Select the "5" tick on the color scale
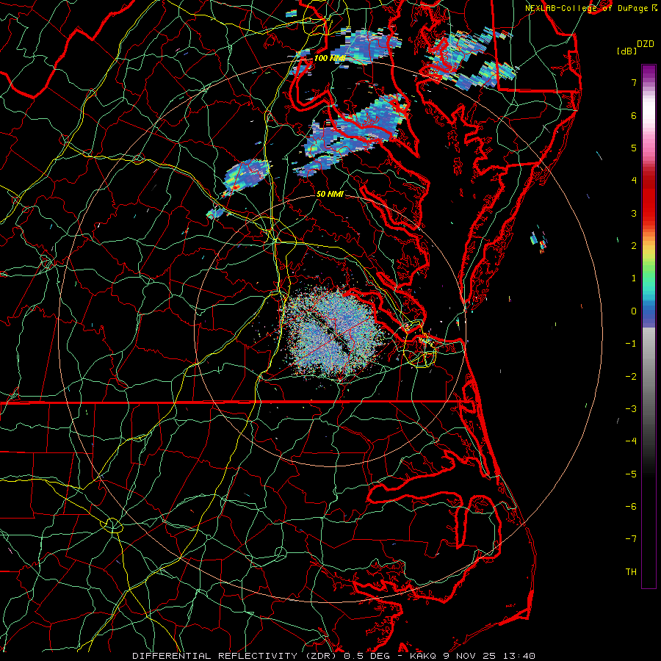The height and width of the screenshot is (661, 661). [x=634, y=148]
